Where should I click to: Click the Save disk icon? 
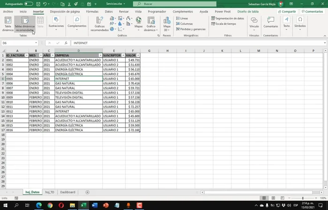[38, 4]
